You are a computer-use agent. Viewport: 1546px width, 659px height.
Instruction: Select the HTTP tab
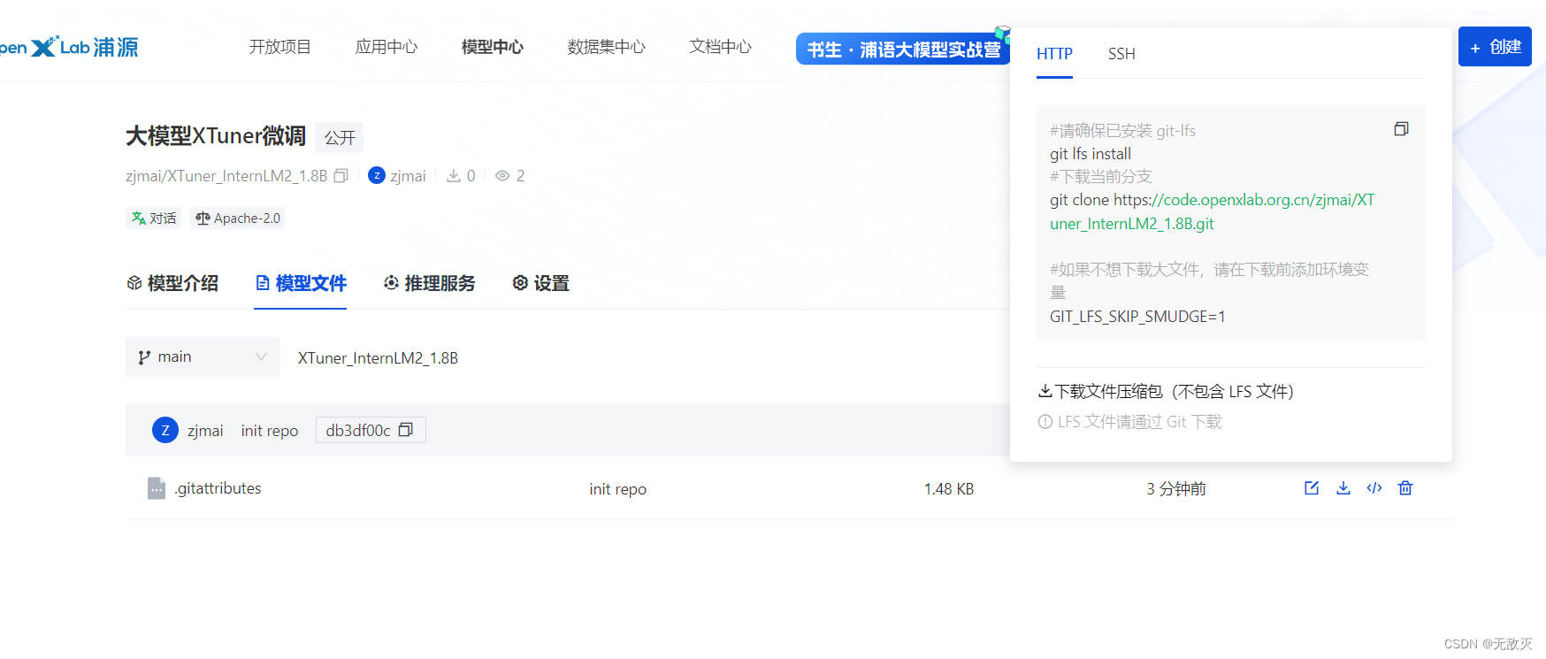click(1054, 54)
